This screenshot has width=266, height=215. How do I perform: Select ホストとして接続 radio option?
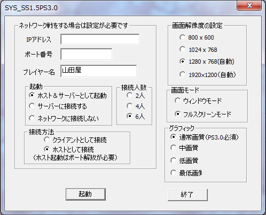coord(69,149)
